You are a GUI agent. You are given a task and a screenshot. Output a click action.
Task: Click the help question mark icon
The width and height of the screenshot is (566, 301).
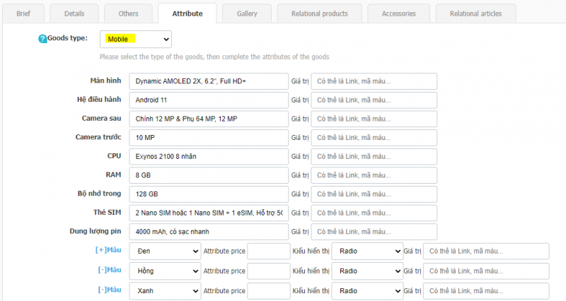(x=42, y=39)
